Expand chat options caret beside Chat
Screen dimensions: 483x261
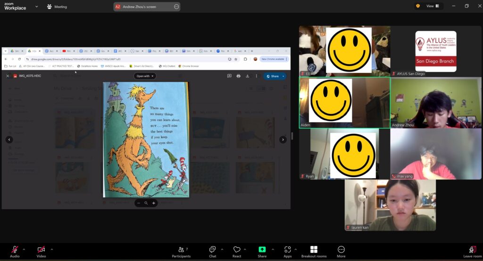coord(222,249)
